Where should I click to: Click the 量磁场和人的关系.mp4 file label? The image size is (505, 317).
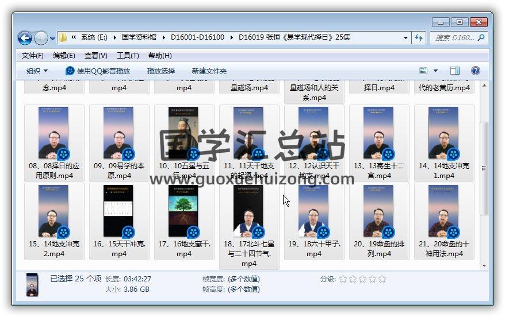tap(314, 92)
